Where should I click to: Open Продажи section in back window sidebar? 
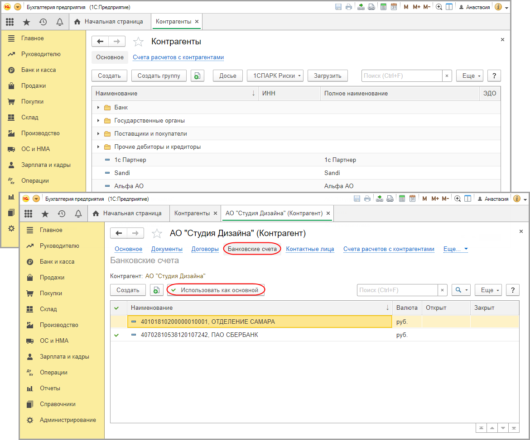(34, 86)
